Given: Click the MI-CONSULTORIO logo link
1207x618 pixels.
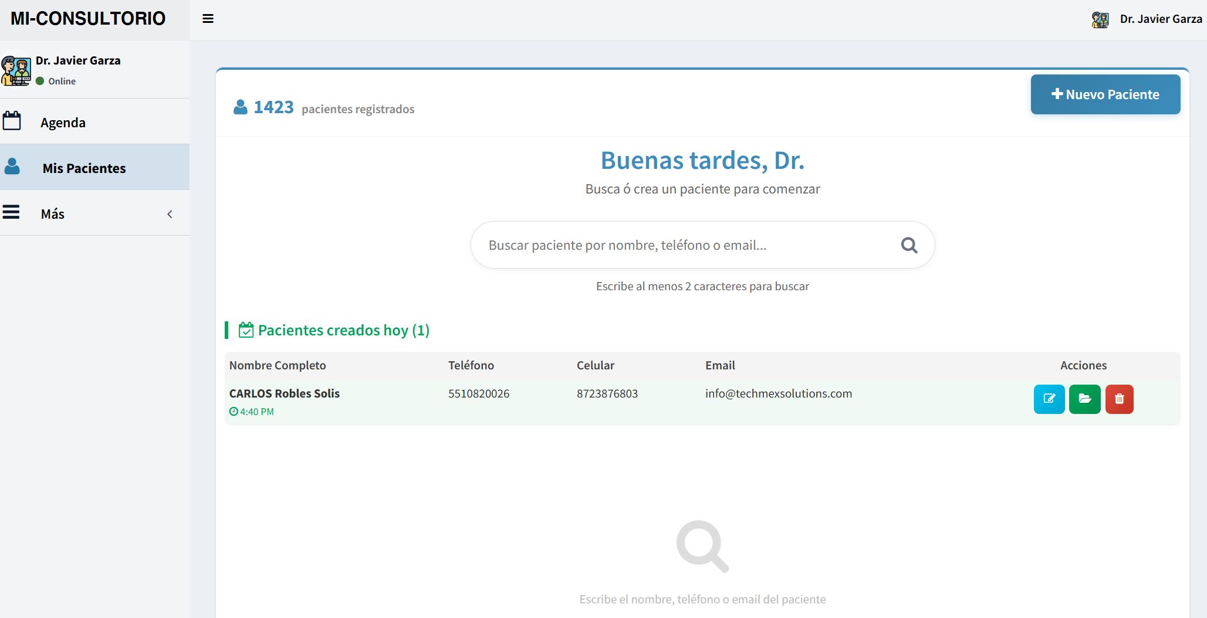Looking at the screenshot, I should pyautogui.click(x=88, y=19).
